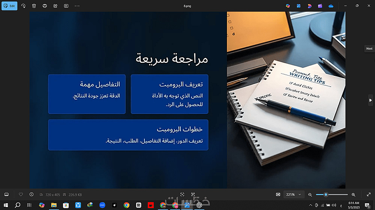375x210 pixels.
Task: Open volume control in system tray
Action: point(334,205)
